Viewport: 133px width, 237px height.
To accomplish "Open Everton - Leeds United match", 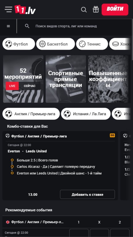I will click(27, 151).
